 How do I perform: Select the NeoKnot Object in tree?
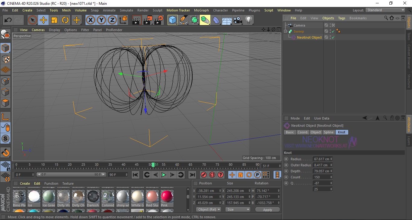[x=309, y=37]
